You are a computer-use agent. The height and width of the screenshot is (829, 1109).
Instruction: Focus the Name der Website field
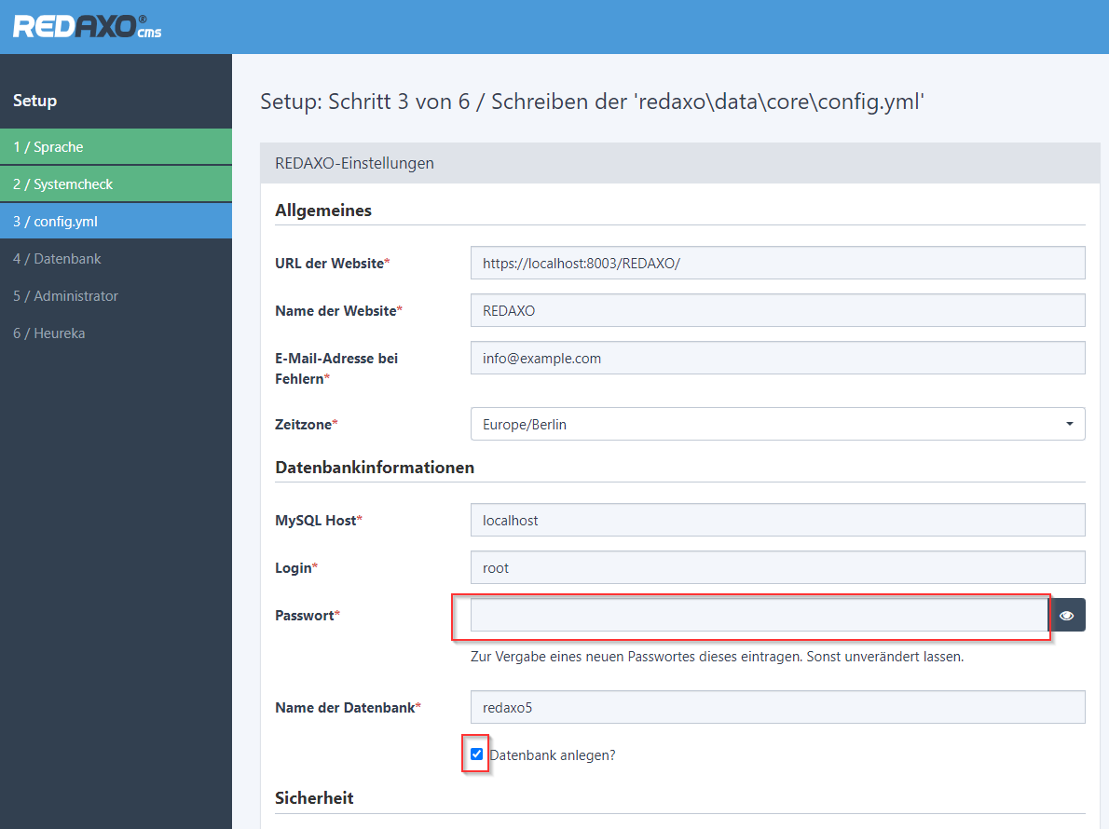point(777,310)
